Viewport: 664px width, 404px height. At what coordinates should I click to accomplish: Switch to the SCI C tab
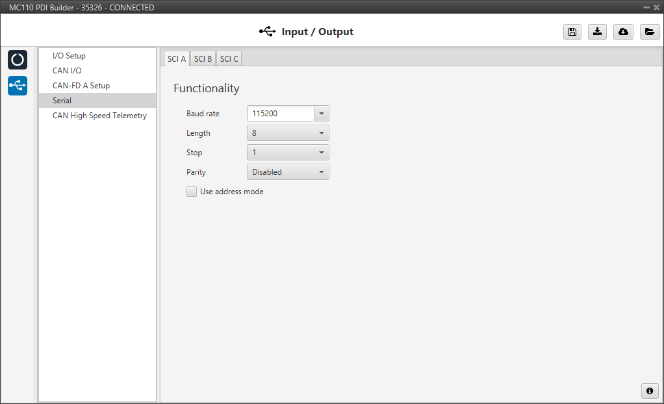point(229,58)
